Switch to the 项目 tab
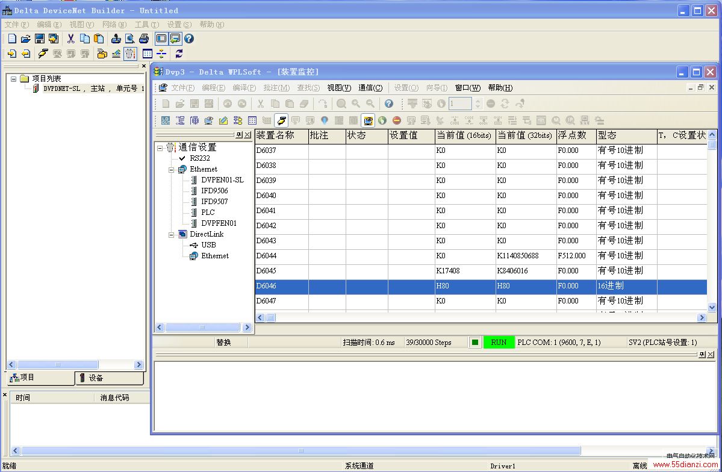Screen dimensions: 722x472 [x=40, y=377]
